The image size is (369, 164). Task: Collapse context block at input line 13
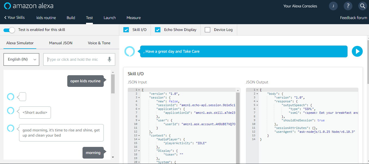(139, 135)
